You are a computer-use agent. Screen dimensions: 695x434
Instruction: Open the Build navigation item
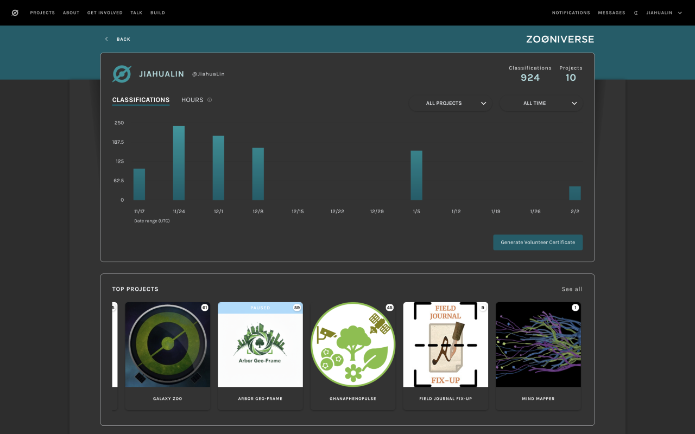coord(157,12)
